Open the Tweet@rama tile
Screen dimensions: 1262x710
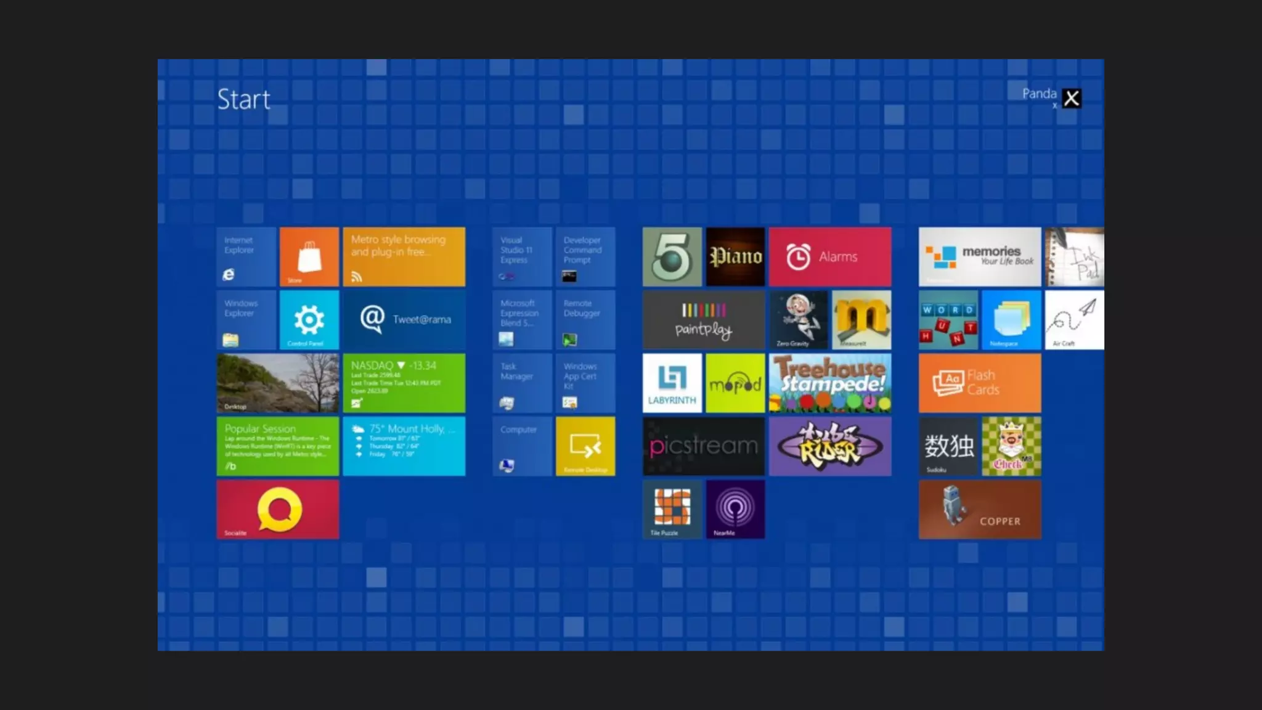pyautogui.click(x=404, y=320)
